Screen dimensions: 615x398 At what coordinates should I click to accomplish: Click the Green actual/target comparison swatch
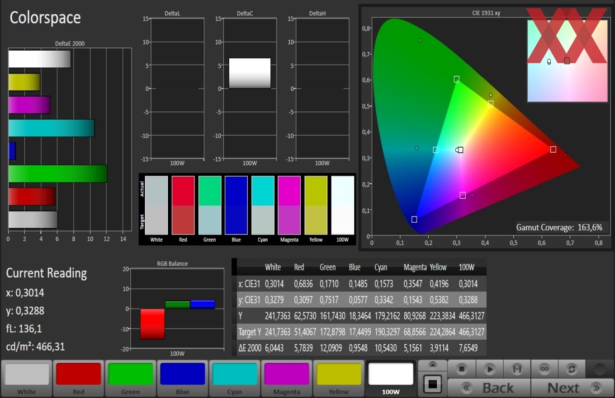210,205
